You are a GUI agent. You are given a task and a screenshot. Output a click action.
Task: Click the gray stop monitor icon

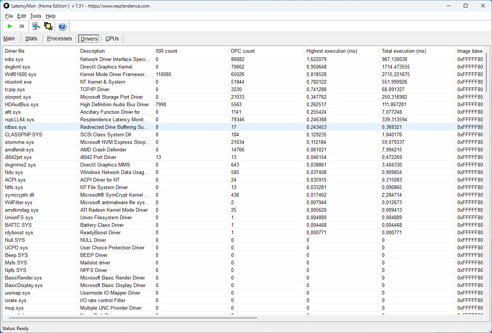(22, 26)
